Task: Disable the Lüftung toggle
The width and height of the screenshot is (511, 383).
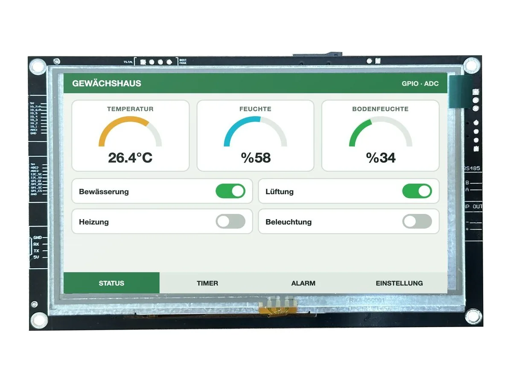Action: [x=417, y=191]
